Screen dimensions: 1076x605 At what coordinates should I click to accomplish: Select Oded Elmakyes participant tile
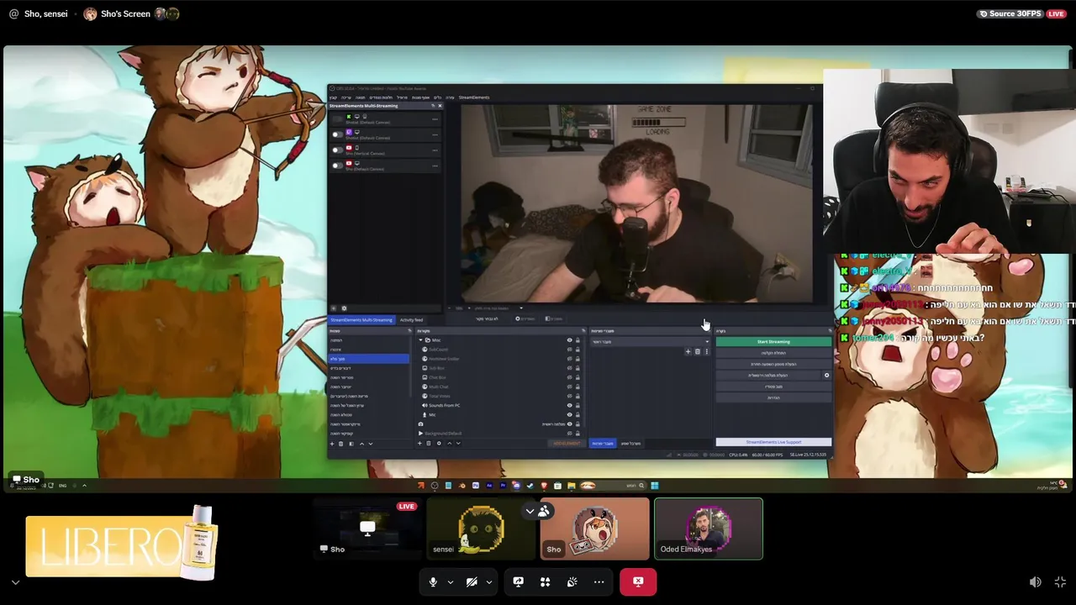pos(709,529)
